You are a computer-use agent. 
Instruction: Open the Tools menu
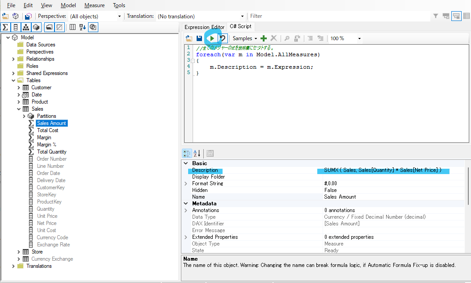pos(119,5)
